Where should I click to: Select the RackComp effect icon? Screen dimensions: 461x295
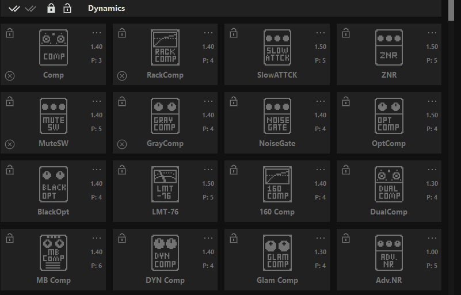tap(165, 48)
